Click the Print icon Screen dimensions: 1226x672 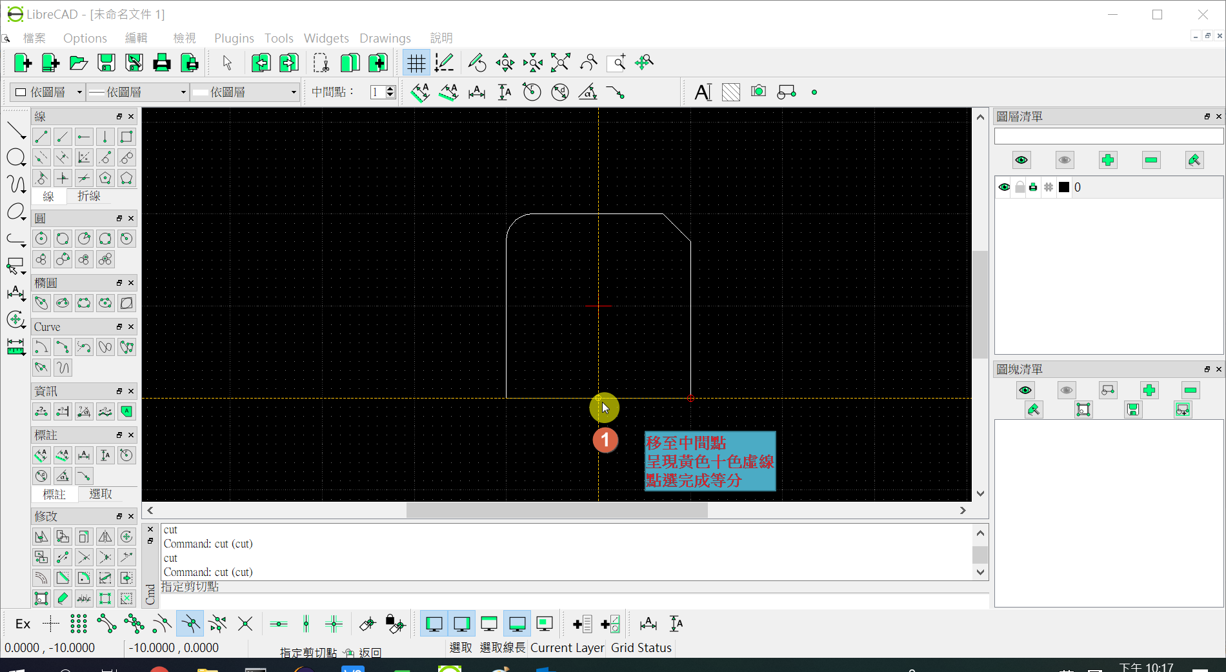click(x=162, y=63)
